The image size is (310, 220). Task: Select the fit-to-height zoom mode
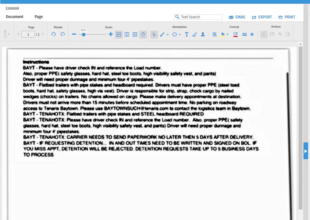click(127, 34)
